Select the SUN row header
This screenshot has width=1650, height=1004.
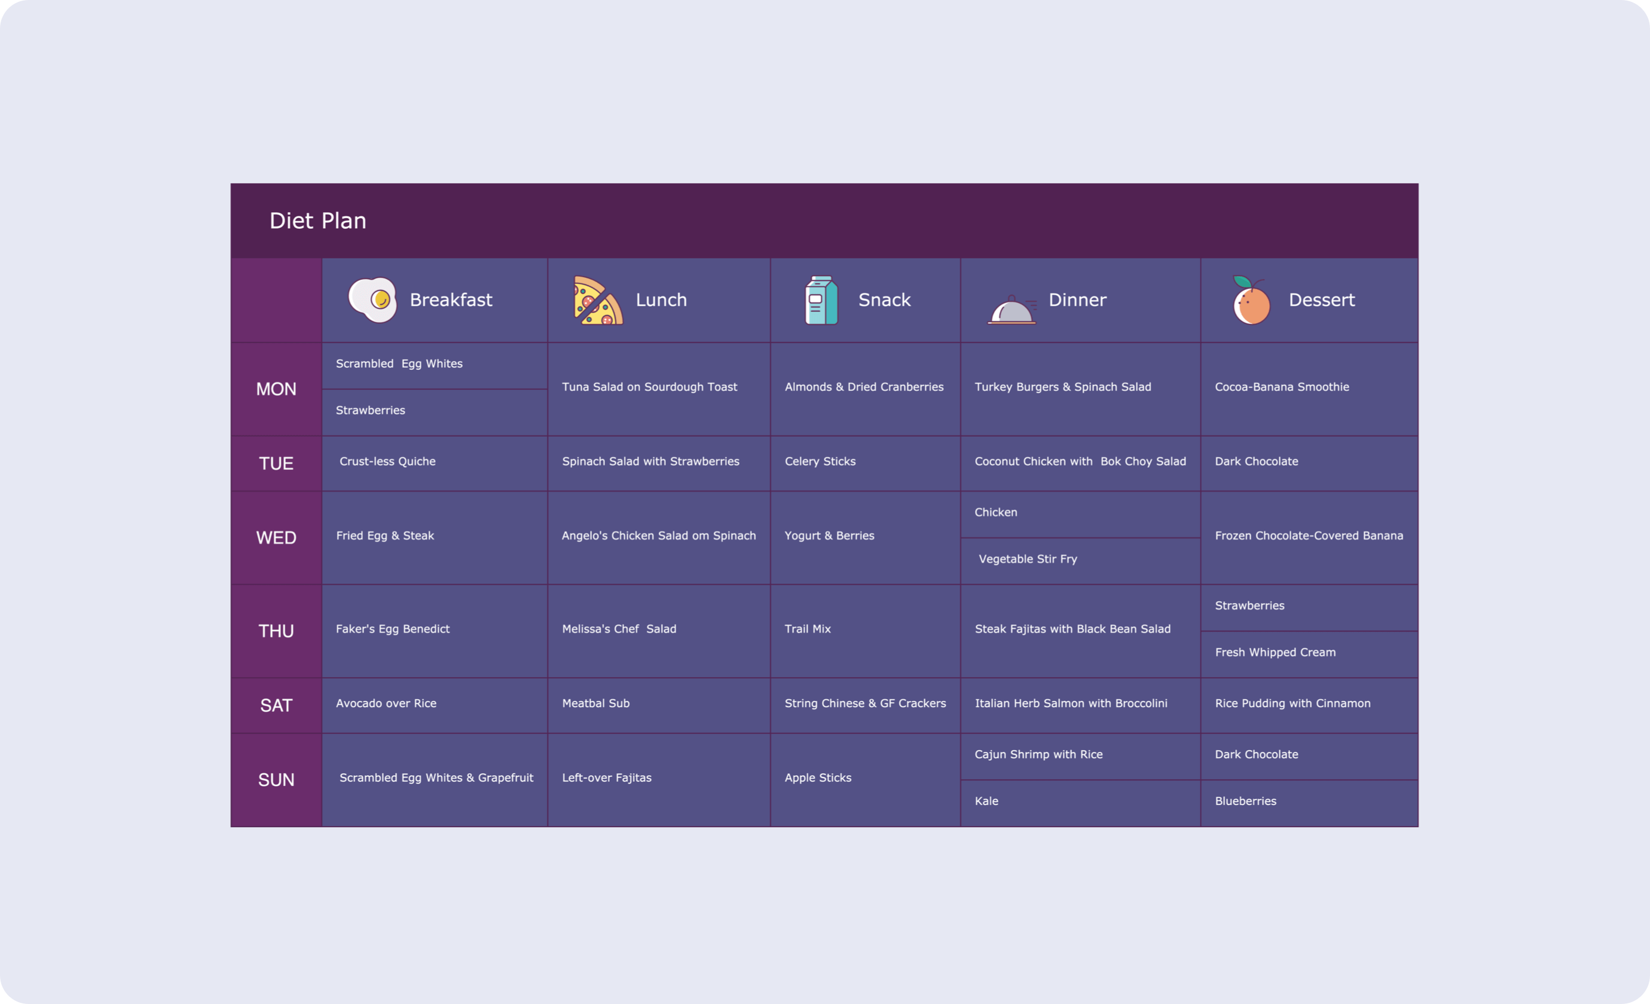tap(276, 780)
